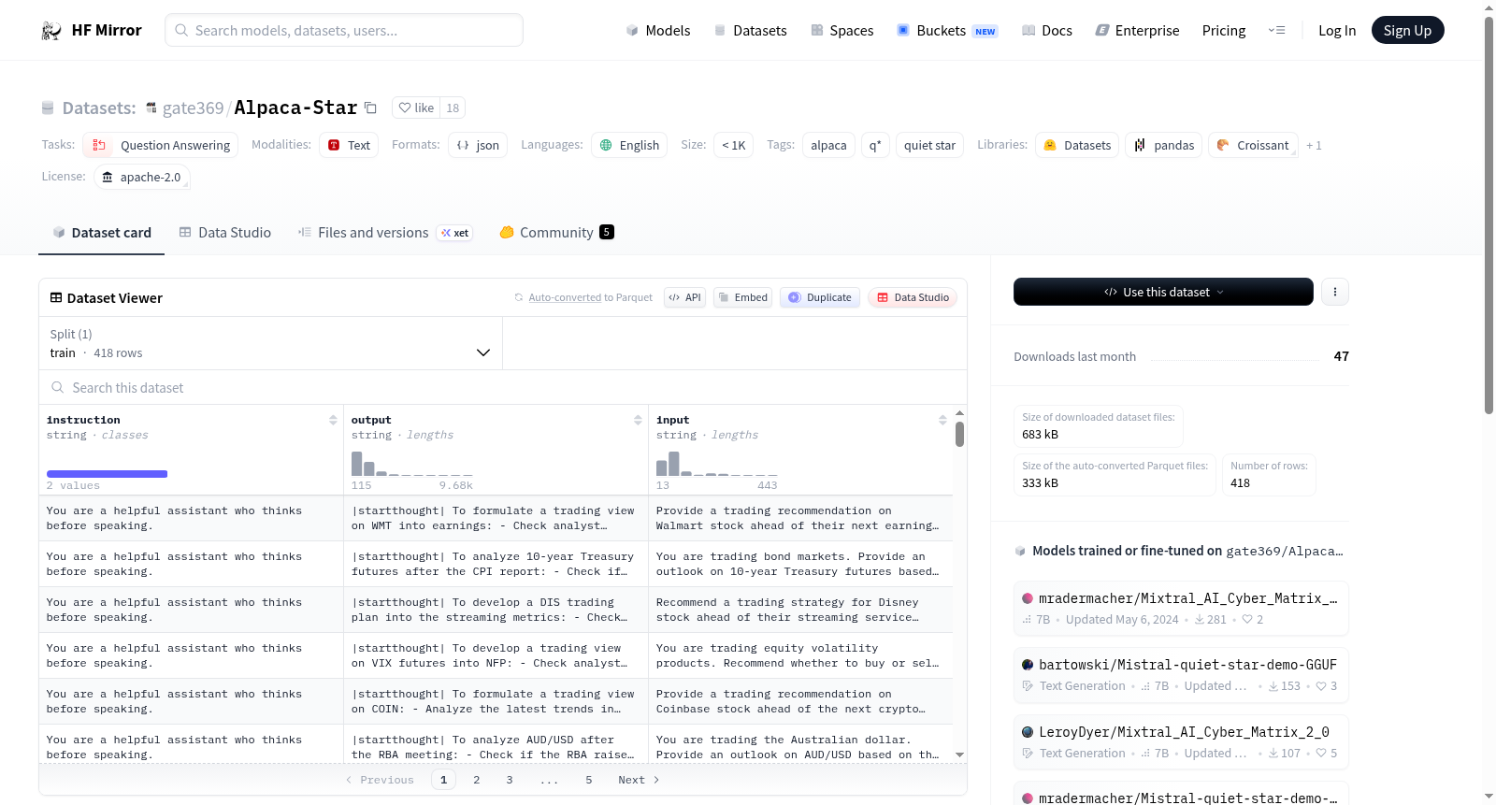Open the Pricing page
This screenshot has height=805, width=1496.
coord(1224,31)
